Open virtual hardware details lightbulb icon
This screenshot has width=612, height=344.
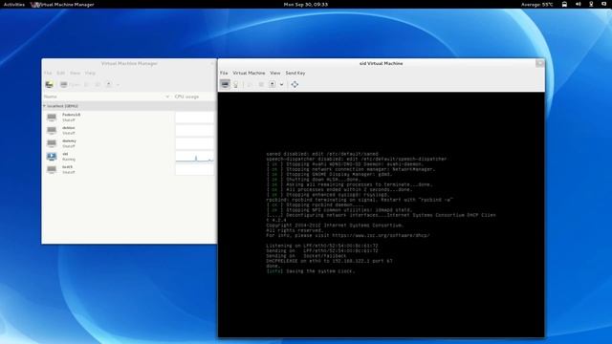[236, 84]
